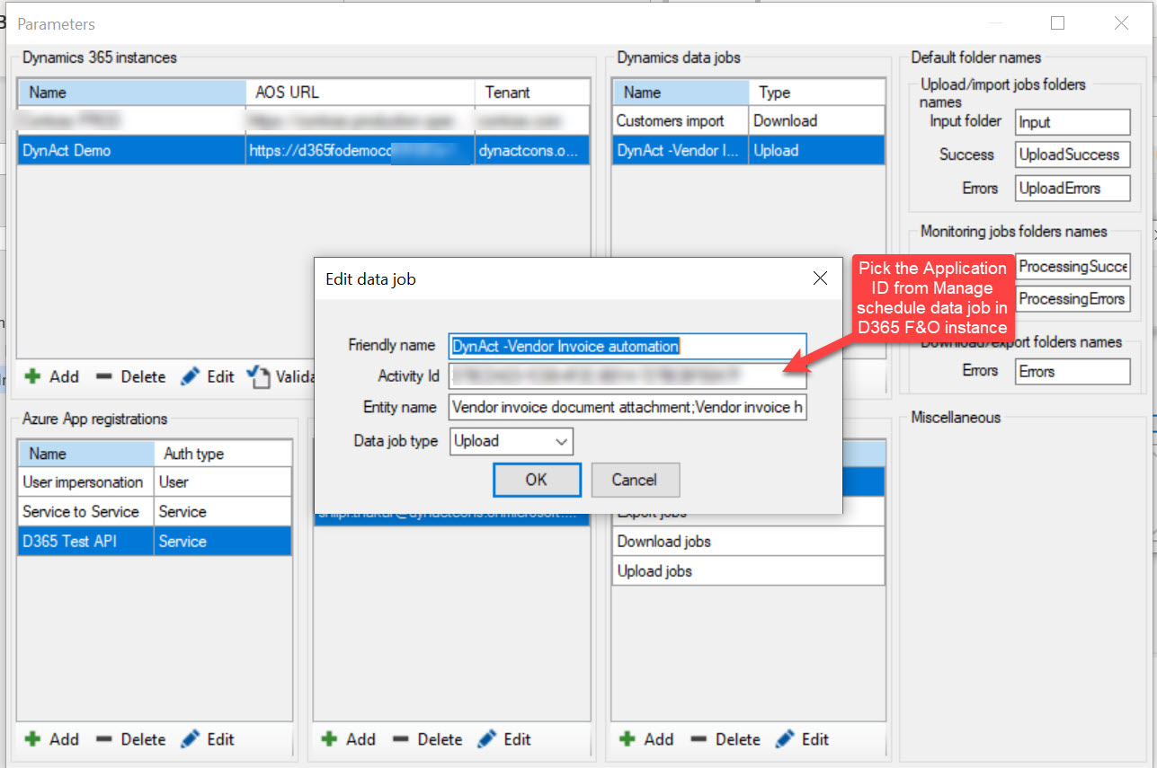Sort instances by Name column header
The image size is (1157, 768).
point(132,93)
